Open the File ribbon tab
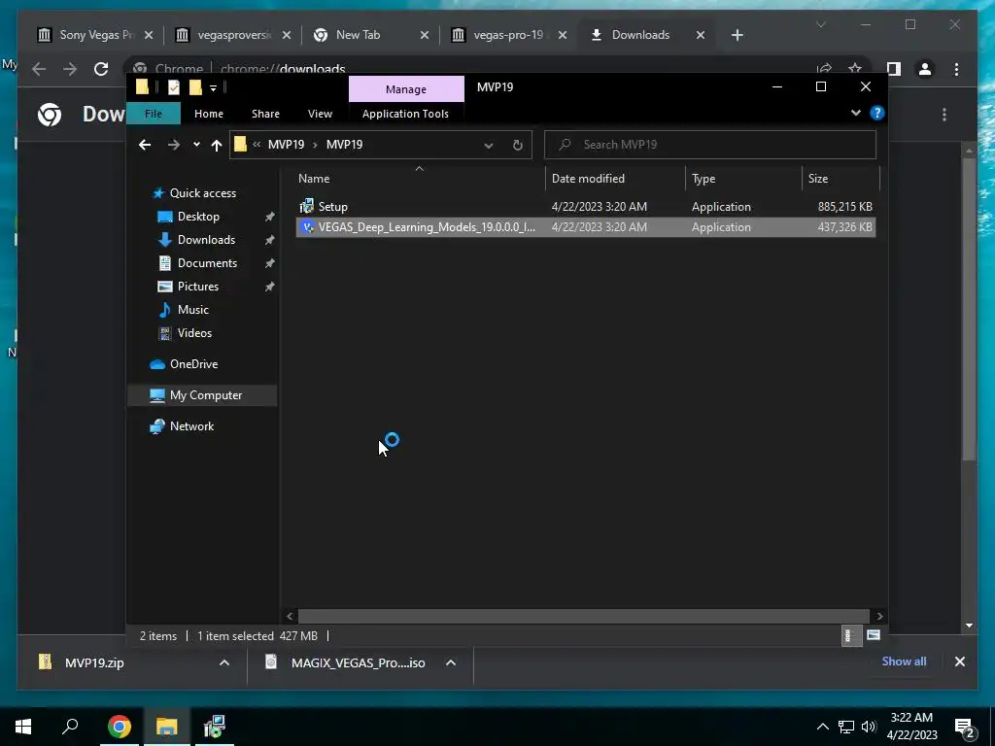 154,114
